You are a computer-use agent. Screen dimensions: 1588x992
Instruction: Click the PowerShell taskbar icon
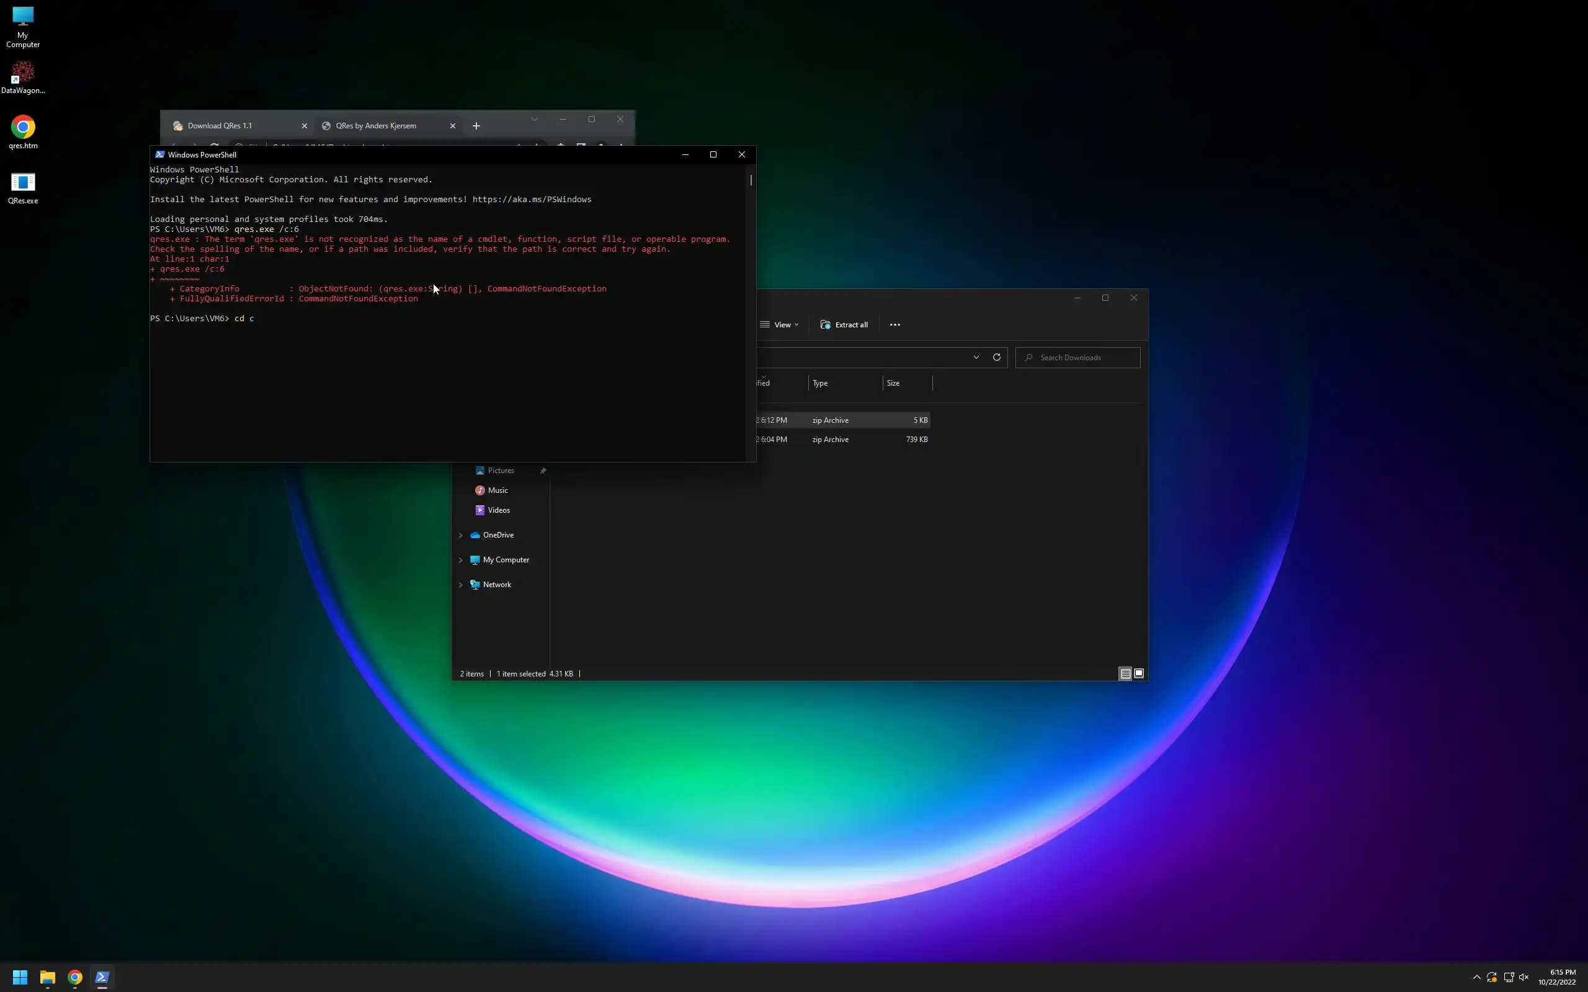point(102,977)
